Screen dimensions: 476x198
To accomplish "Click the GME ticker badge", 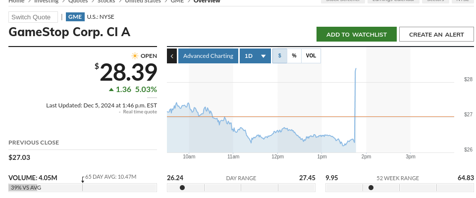I will pyautogui.click(x=75, y=17).
